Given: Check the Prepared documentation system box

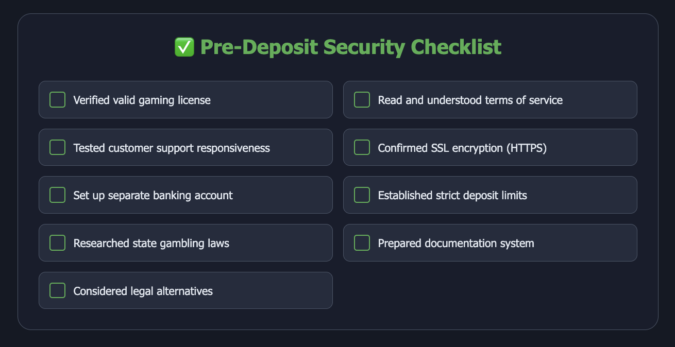Looking at the screenshot, I should (x=362, y=242).
